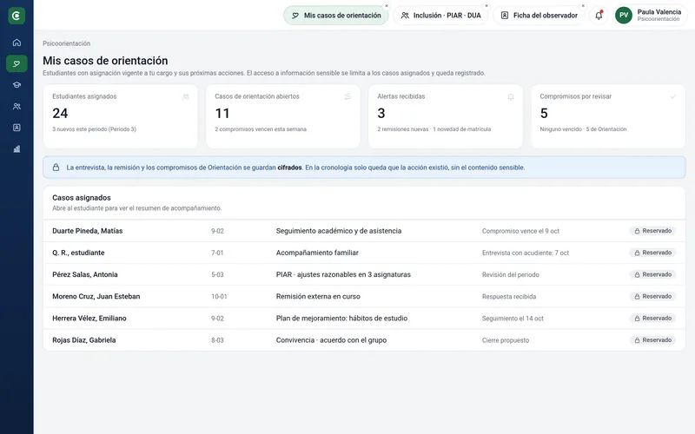
Task: Open the bar chart reports sidebar icon
Action: point(17,148)
